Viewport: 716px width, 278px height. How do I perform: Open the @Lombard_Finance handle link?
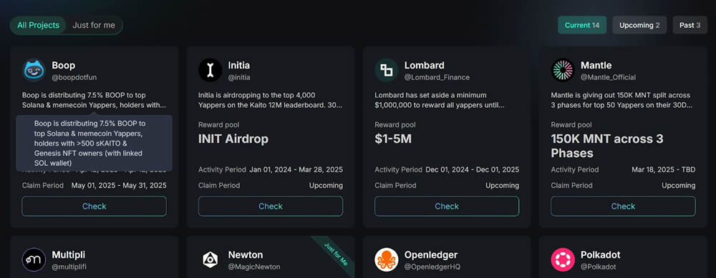(x=437, y=77)
